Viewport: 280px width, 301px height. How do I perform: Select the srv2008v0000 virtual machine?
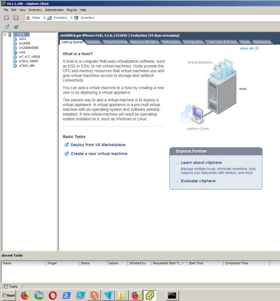click(28, 48)
